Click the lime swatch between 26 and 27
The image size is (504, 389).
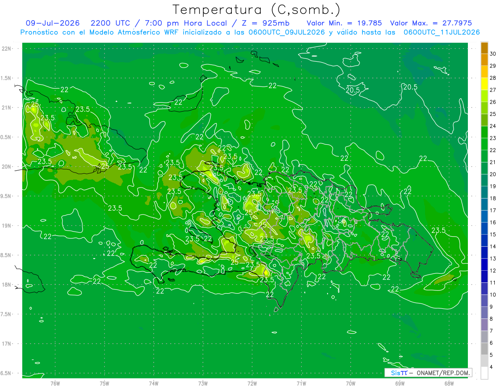click(x=484, y=96)
